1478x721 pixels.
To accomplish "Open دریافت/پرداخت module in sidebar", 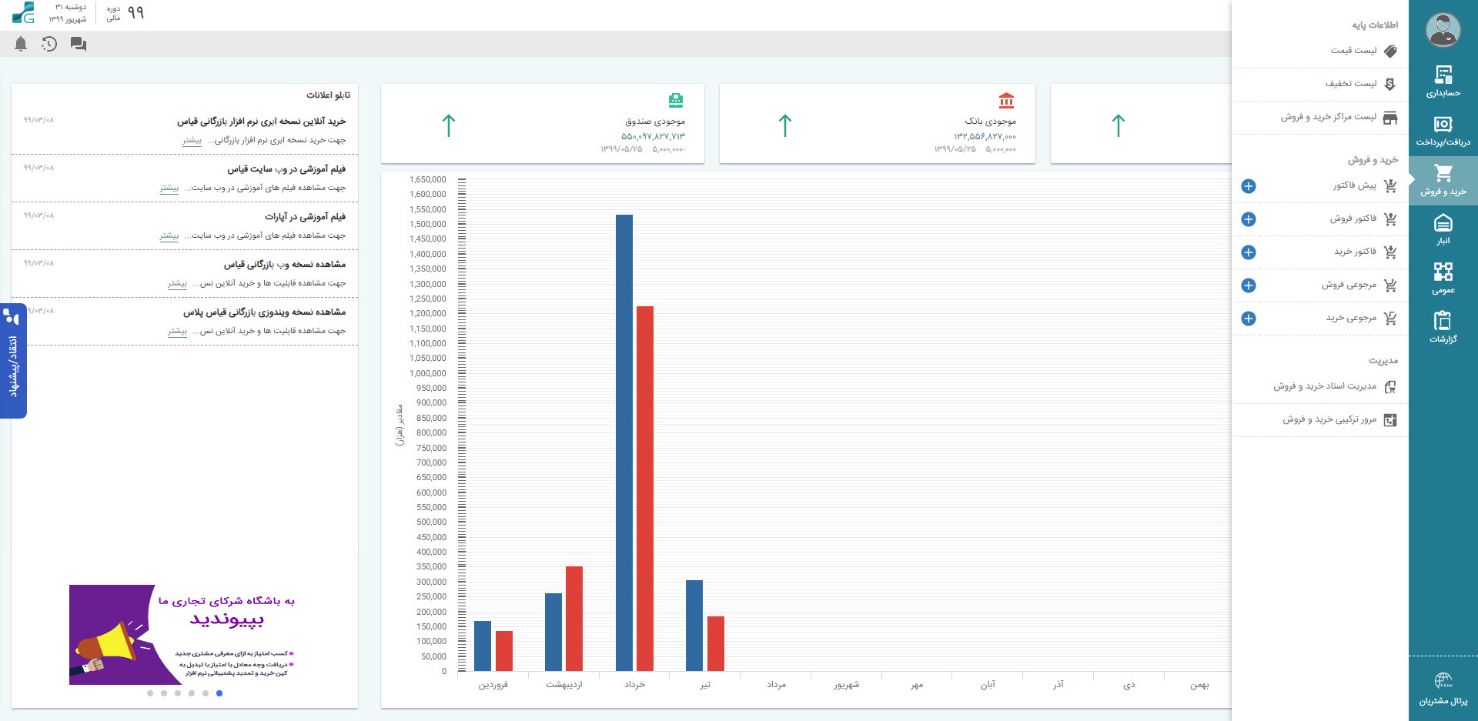I will [x=1443, y=131].
